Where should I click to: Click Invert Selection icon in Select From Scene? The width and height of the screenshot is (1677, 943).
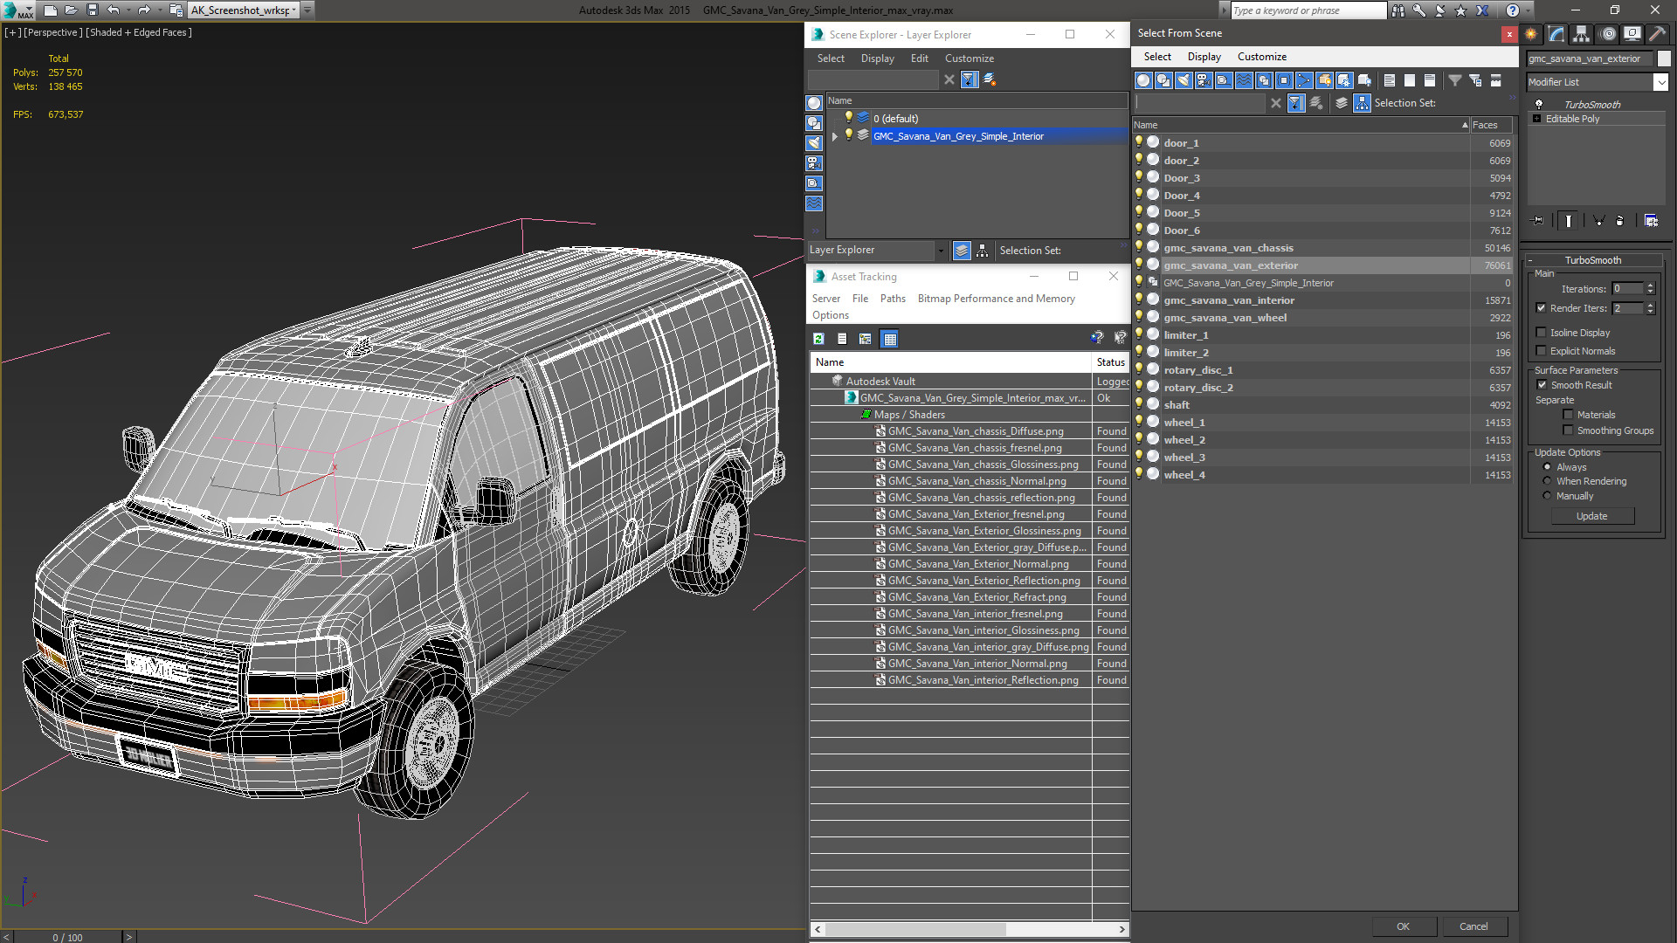(1430, 80)
